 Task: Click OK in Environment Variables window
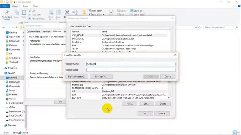click(x=145, y=113)
